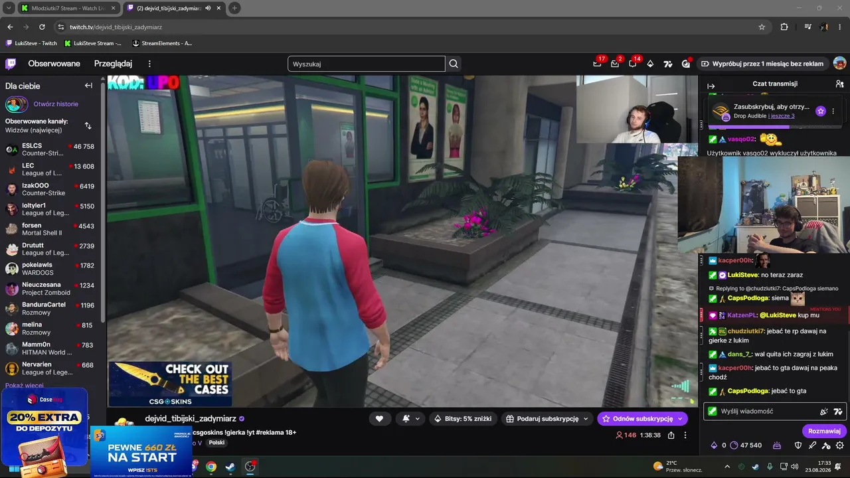The height and width of the screenshot is (478, 850).
Task: Reload the page in Chrome
Action: point(42,27)
